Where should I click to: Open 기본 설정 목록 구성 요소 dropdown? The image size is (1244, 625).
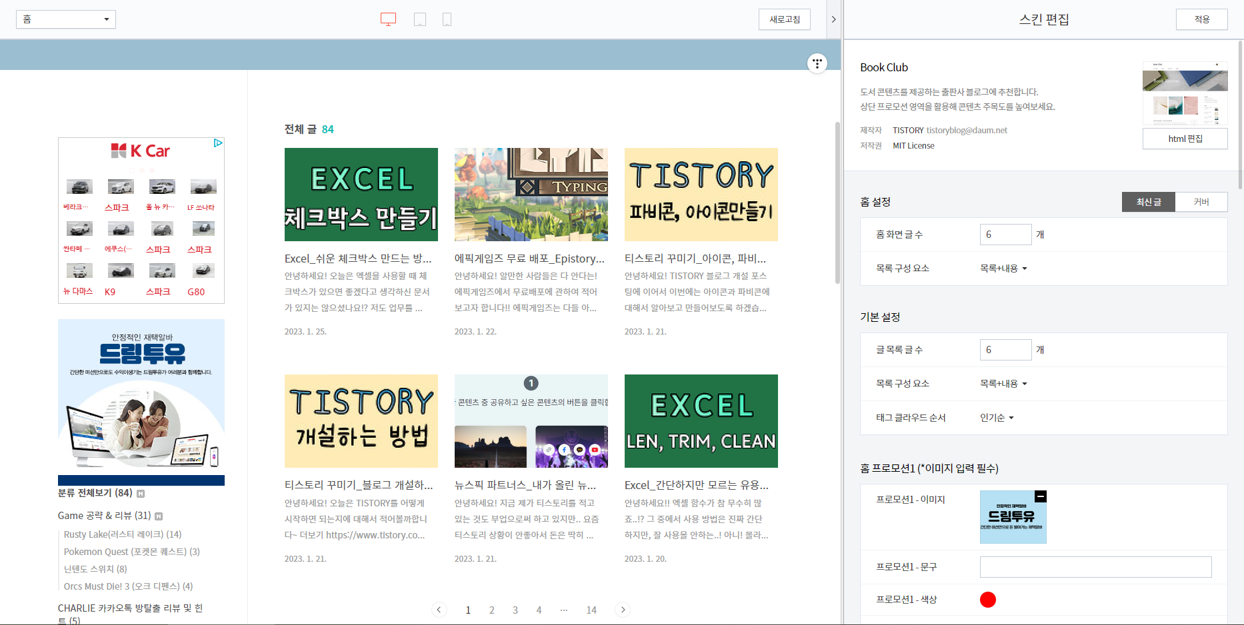point(1003,384)
